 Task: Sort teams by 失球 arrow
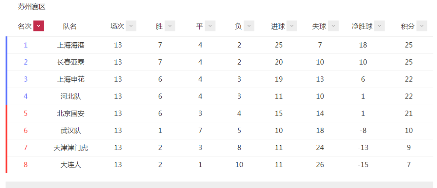(x=333, y=26)
